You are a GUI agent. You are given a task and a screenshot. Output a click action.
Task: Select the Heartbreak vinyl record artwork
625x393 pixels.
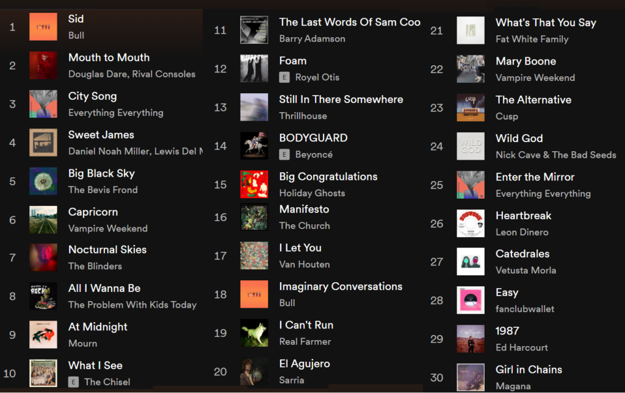pyautogui.click(x=471, y=223)
